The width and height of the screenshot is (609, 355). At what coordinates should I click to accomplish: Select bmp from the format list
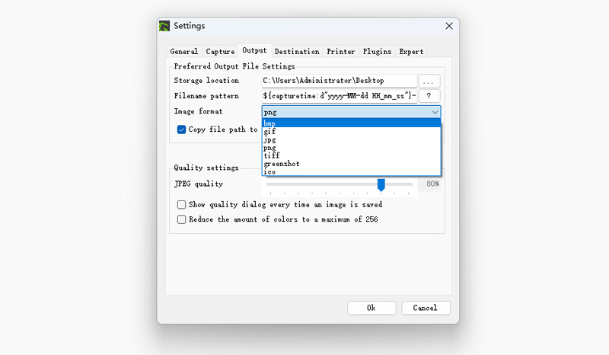pos(270,123)
